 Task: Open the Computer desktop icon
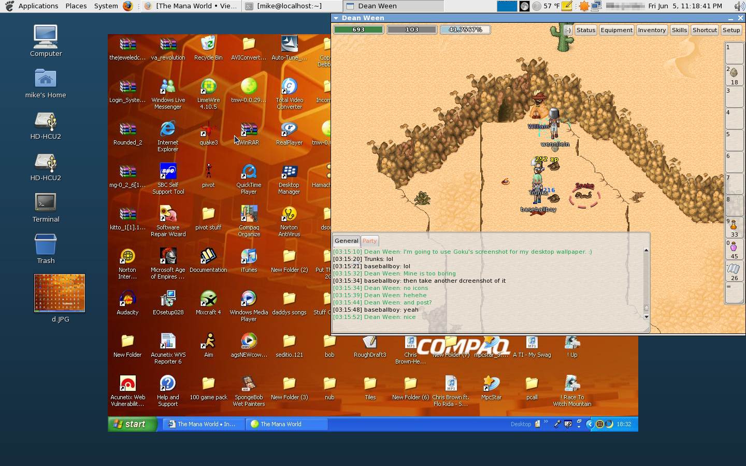[x=46, y=40]
